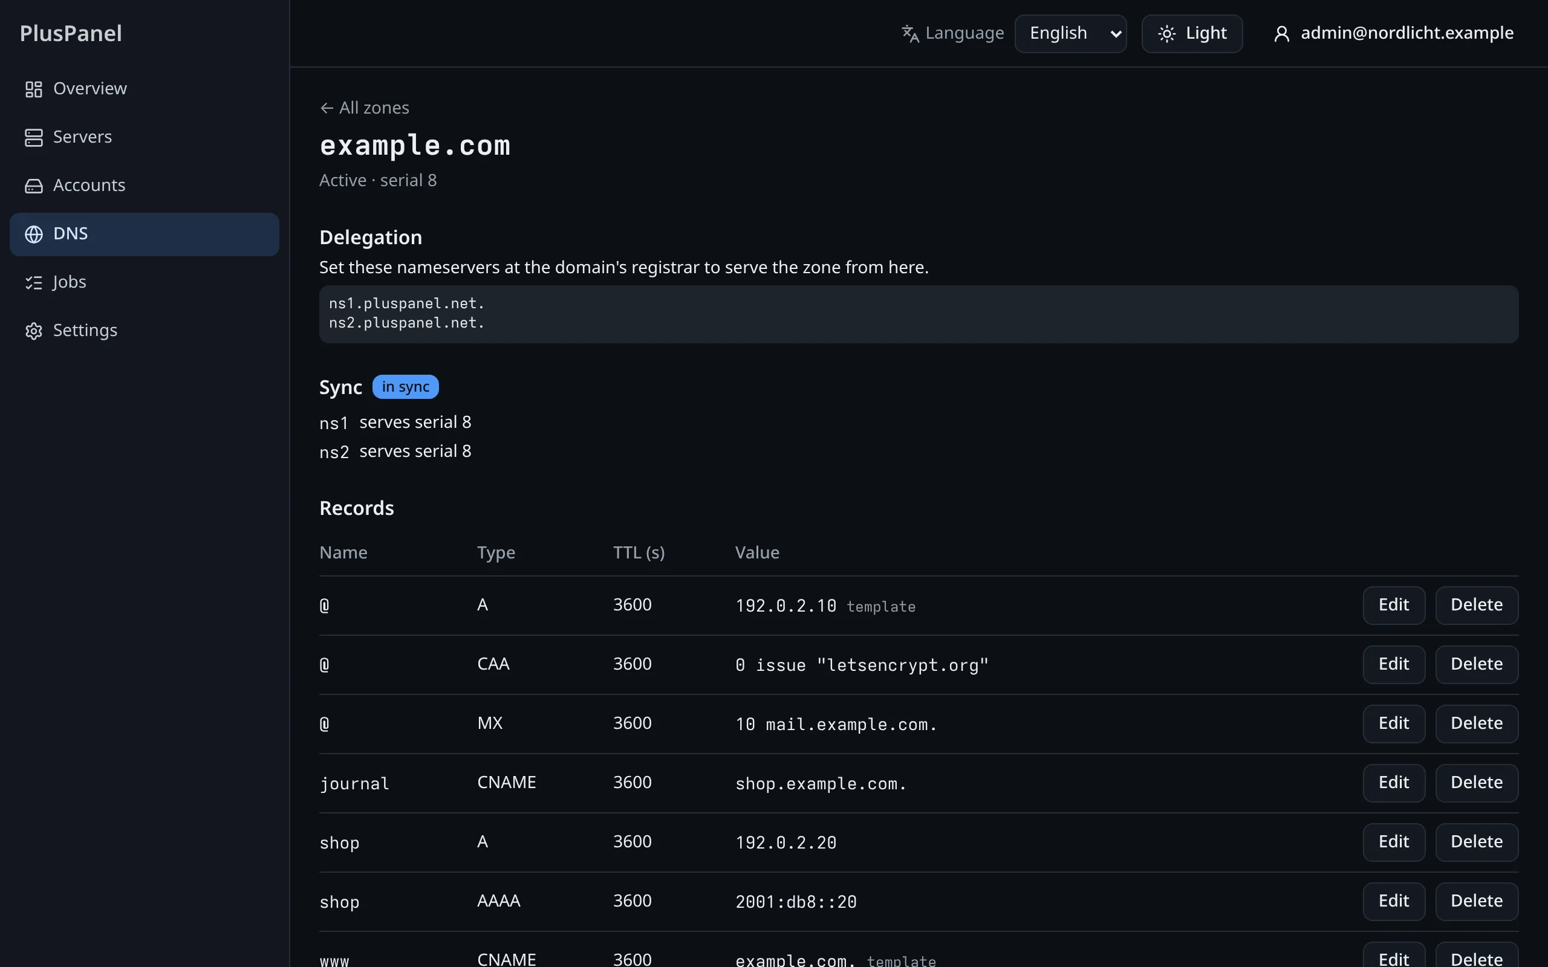Select the Jobs menu item

pyautogui.click(x=145, y=282)
